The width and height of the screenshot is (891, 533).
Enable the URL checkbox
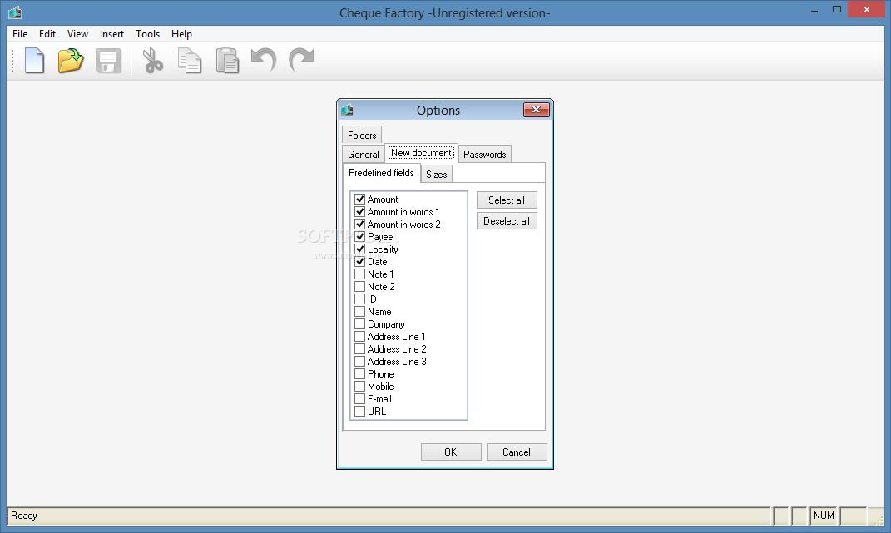pos(359,412)
